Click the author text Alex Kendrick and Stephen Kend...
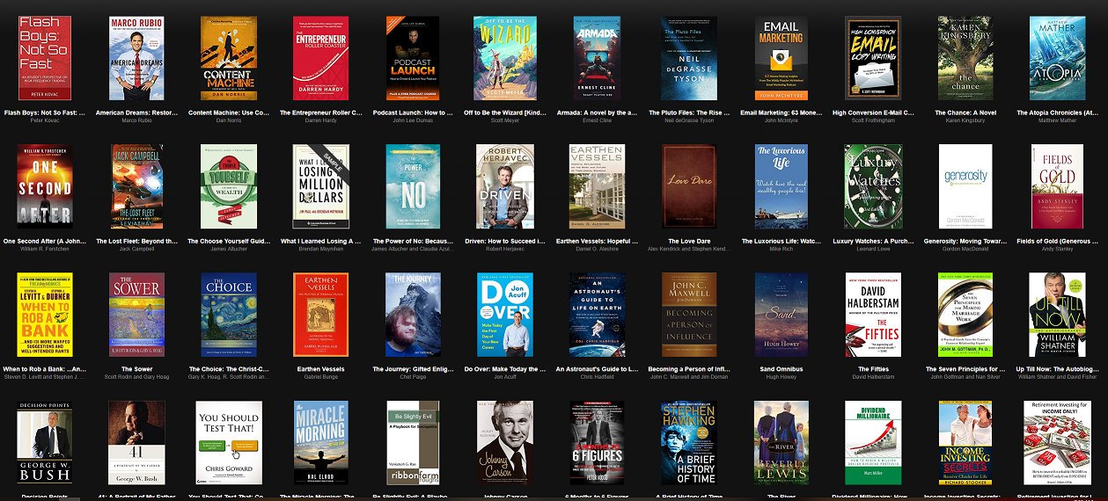 689,250
